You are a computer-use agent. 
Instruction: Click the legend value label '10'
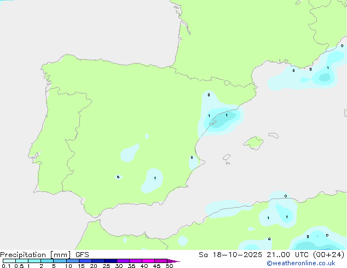click(68, 266)
